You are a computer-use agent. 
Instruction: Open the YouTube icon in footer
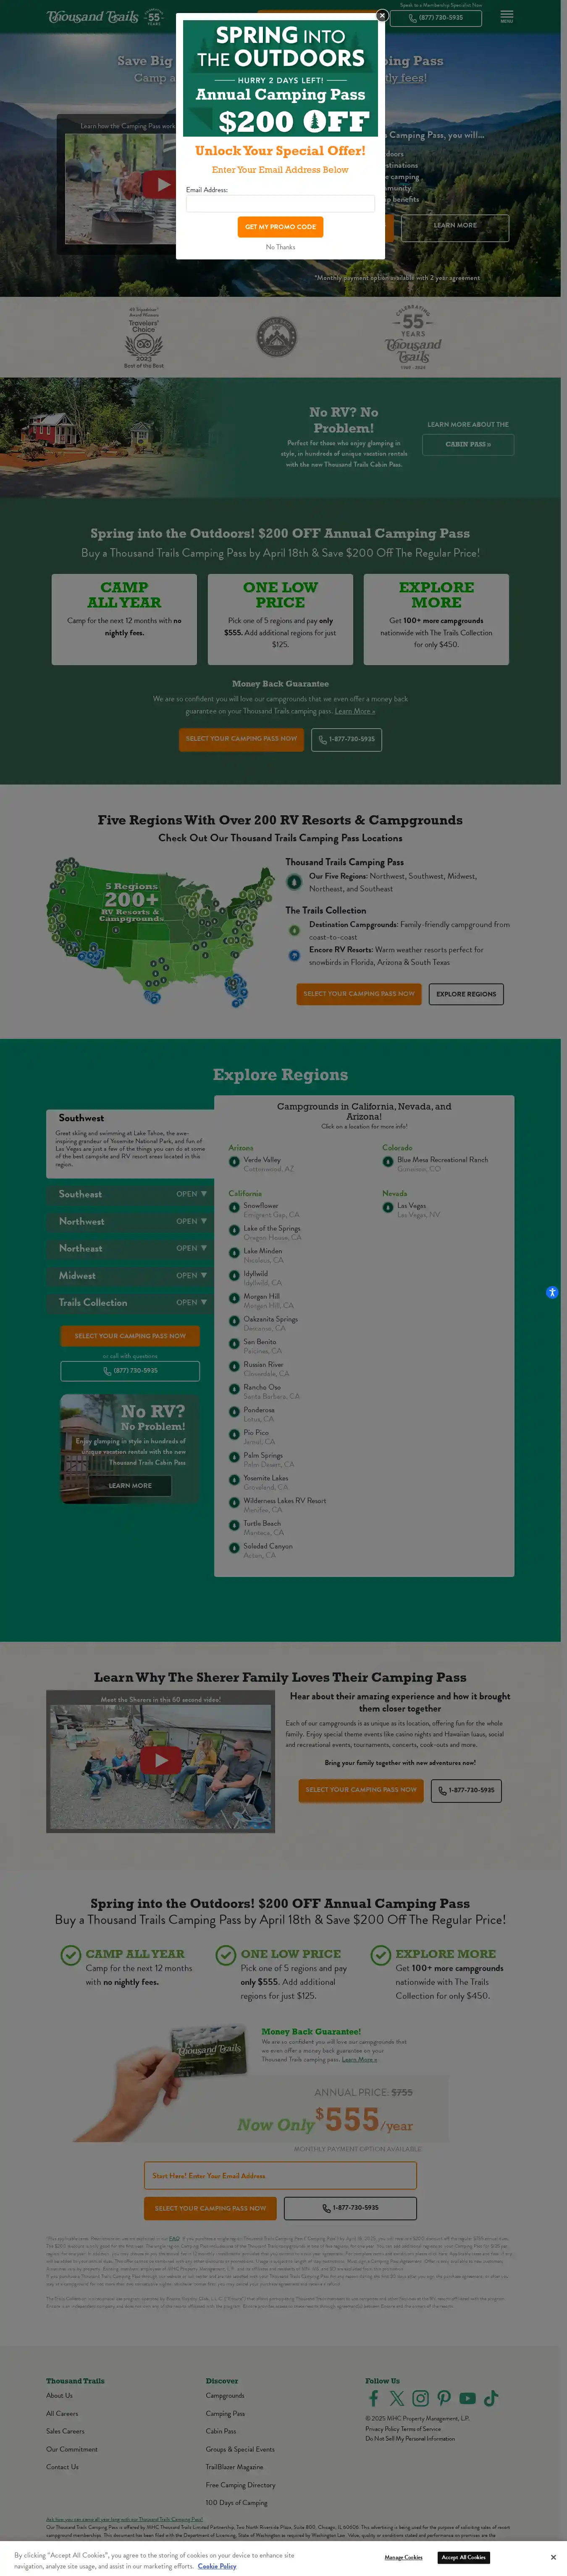tap(467, 2398)
